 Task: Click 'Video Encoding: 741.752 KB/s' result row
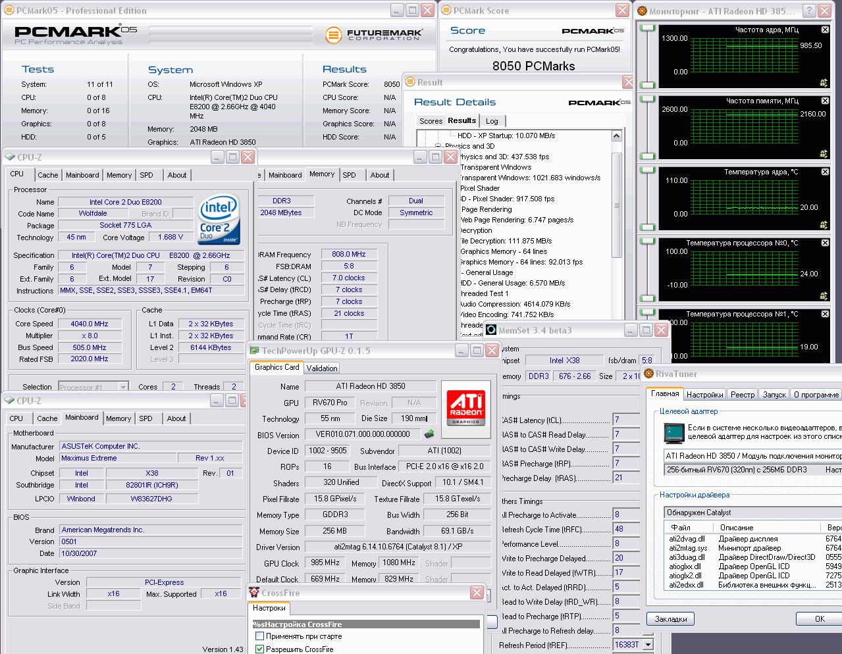[507, 314]
